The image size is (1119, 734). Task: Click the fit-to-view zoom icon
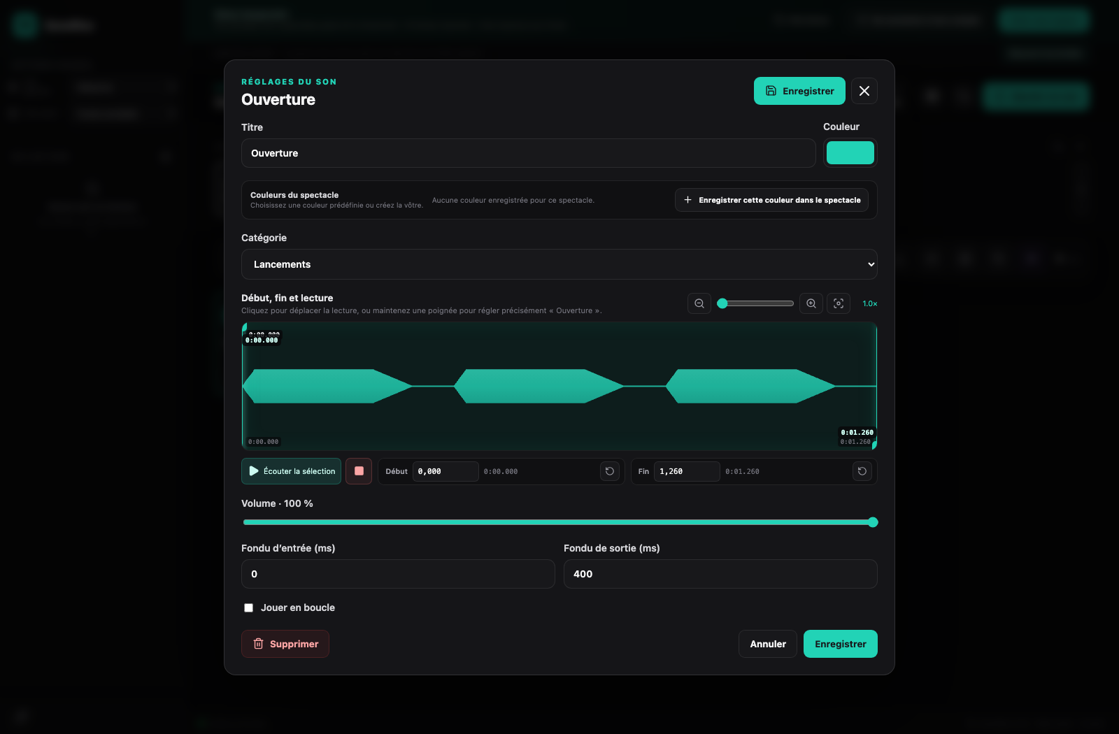tap(839, 303)
